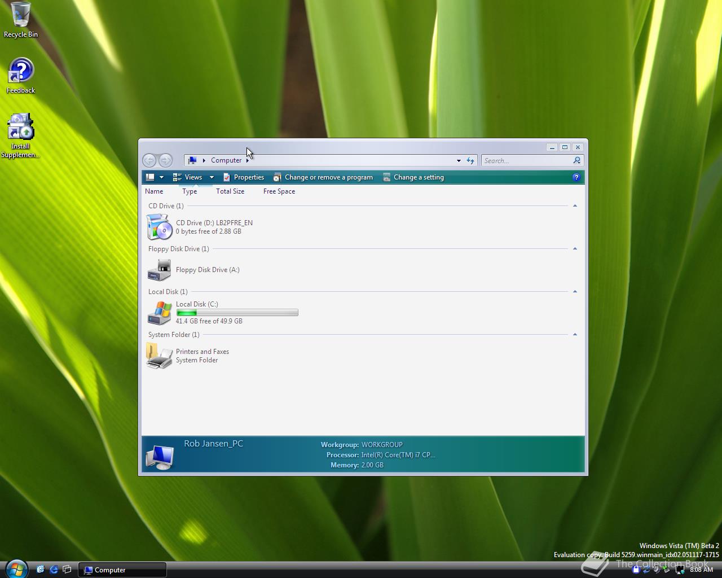Collapse the System Folder (1) group
This screenshot has height=578, width=722.
coord(575,335)
